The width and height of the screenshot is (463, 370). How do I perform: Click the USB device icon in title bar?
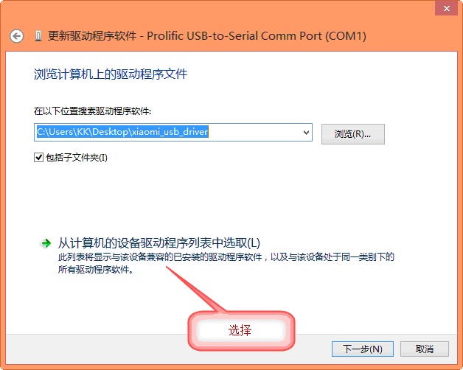point(38,36)
